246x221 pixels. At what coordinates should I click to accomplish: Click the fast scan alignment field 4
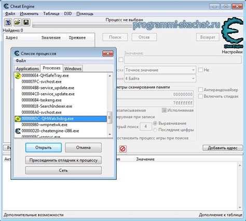[146, 126]
